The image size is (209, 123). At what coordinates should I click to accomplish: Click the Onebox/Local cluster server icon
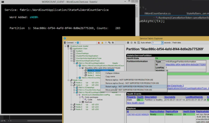tap(68, 46)
